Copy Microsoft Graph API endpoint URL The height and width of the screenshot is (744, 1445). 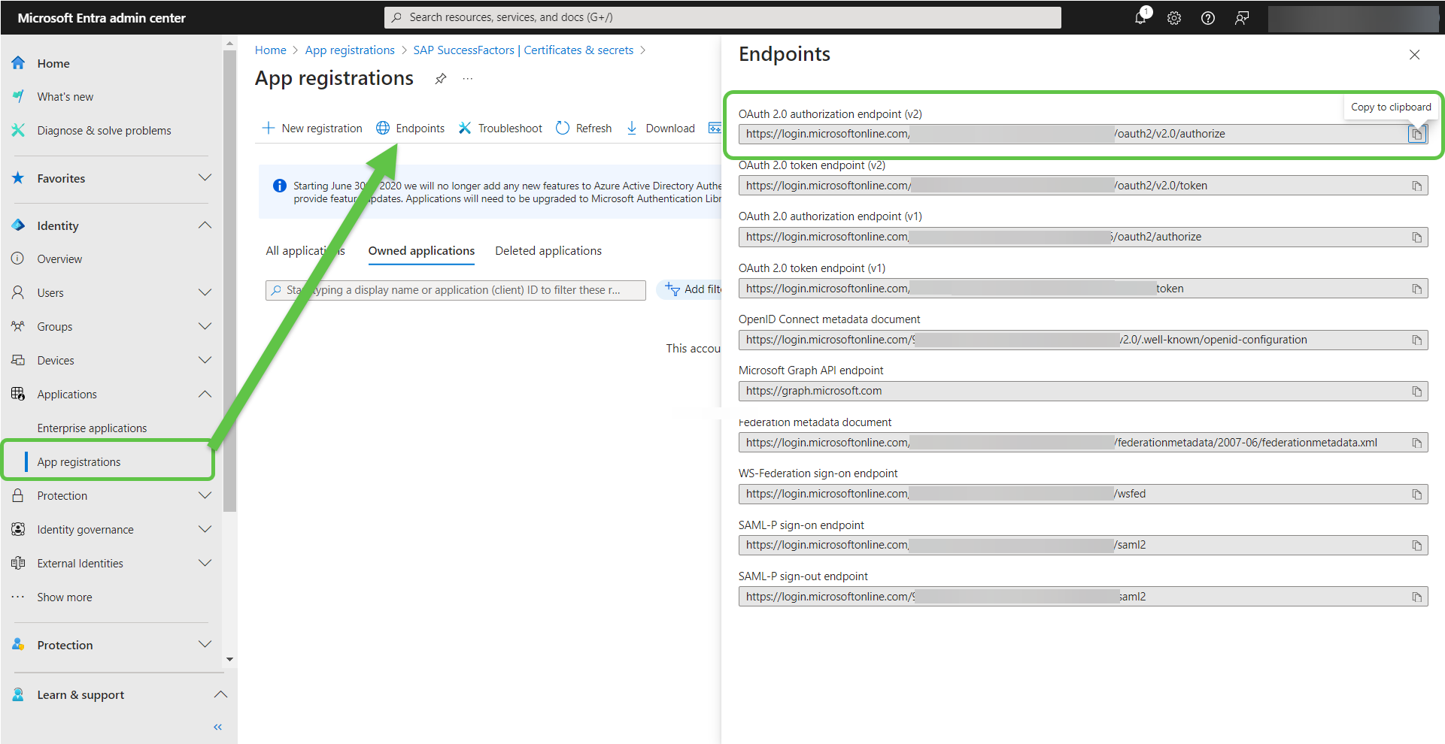1416,392
